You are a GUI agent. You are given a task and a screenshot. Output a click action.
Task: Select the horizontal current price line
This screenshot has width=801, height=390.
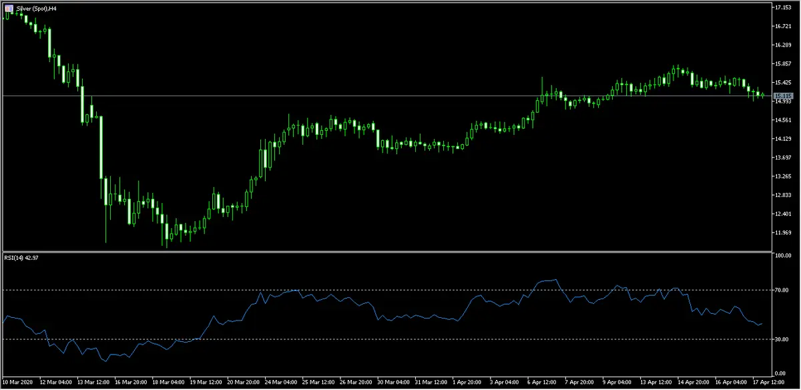coord(400,96)
